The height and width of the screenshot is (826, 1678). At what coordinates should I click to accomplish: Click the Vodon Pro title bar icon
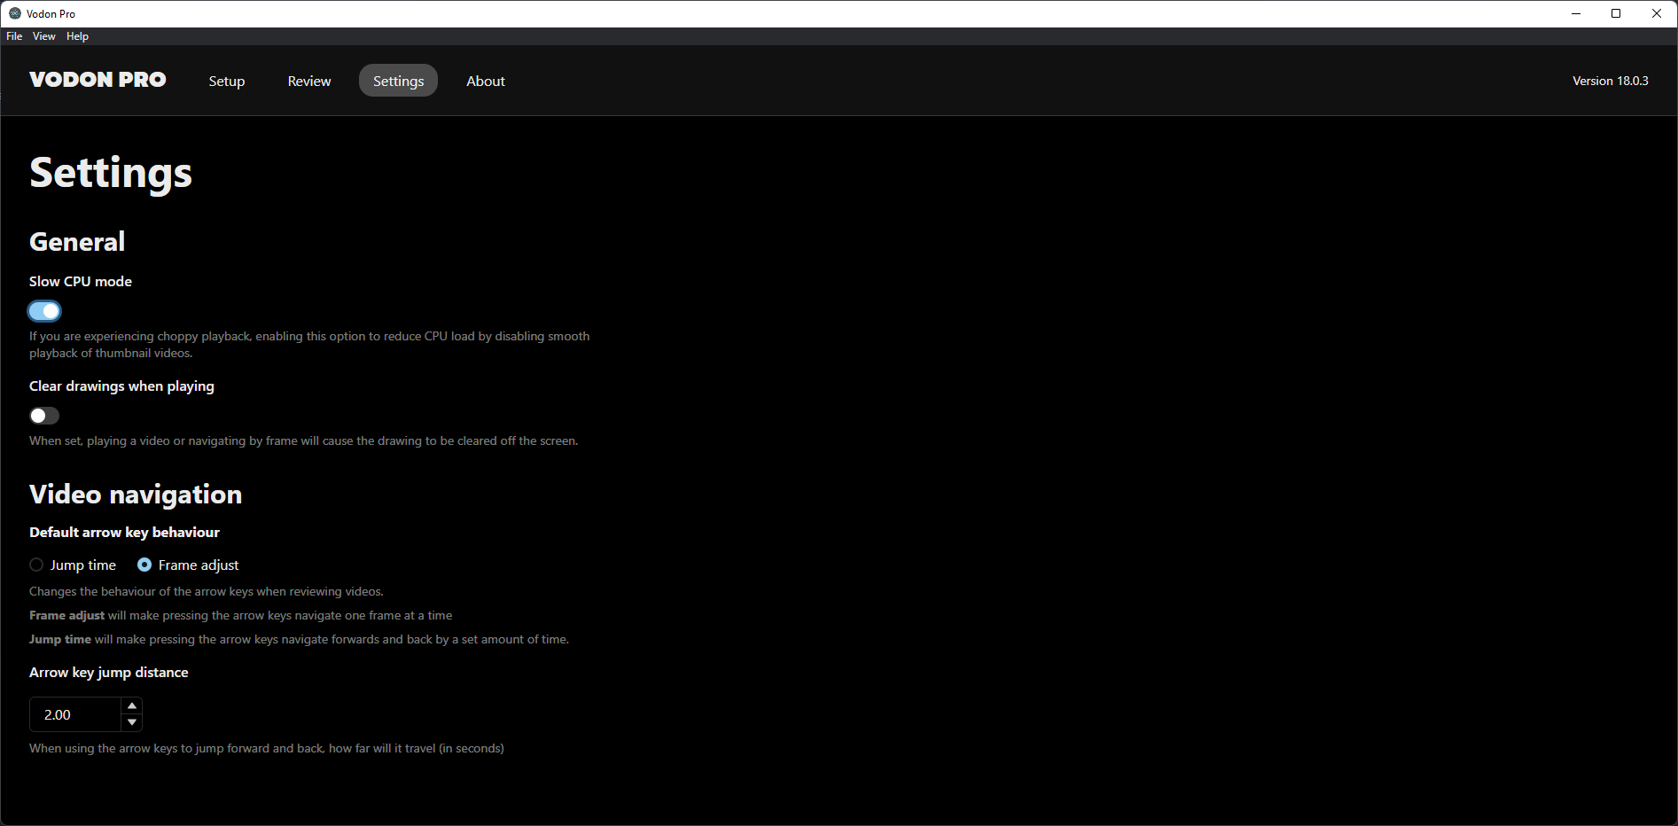click(x=14, y=13)
